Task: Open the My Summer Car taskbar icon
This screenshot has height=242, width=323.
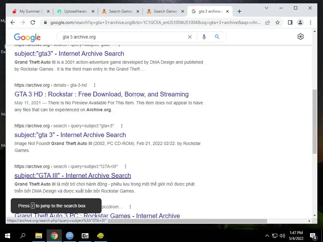Action: point(101,236)
